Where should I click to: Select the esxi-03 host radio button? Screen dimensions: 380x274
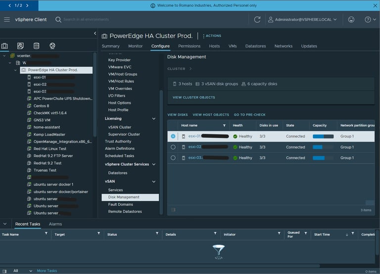(173, 158)
